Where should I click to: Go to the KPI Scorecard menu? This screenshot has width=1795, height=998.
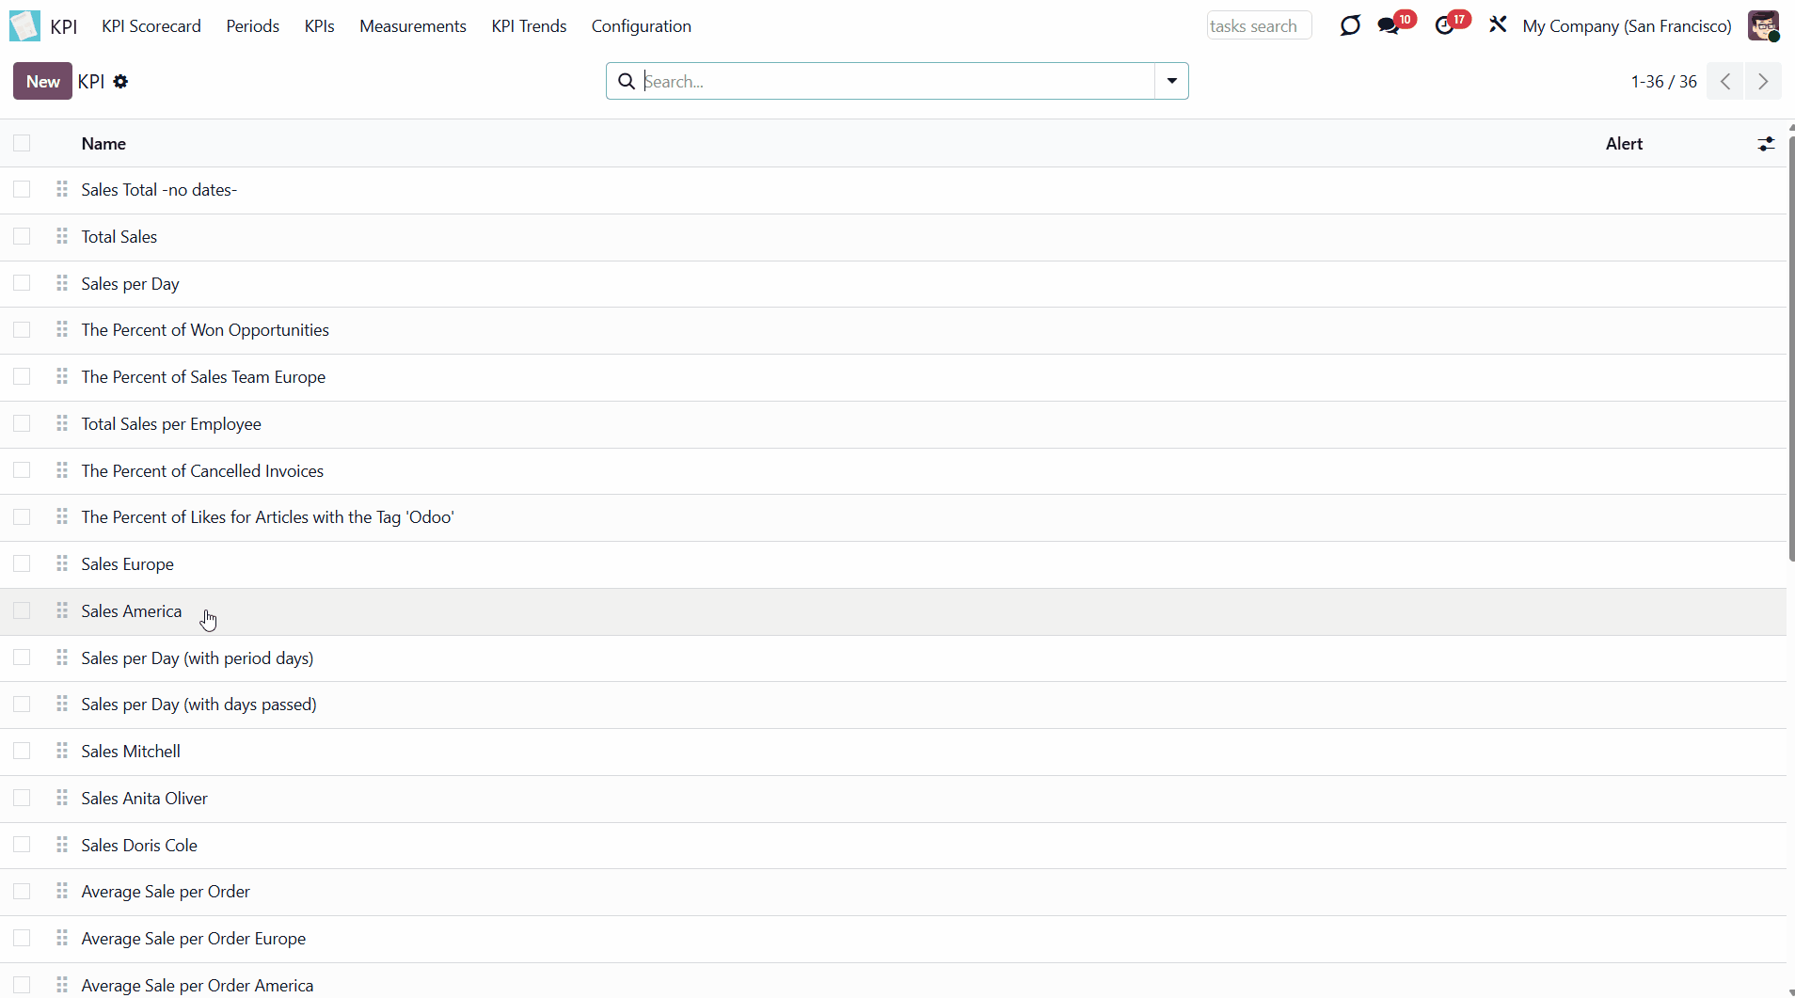(151, 26)
